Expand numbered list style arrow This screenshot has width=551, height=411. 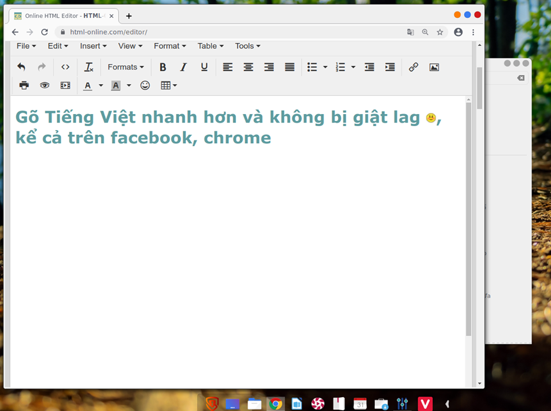point(353,66)
